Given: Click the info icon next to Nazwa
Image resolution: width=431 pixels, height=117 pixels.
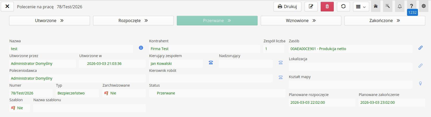Looking at the screenshot, I should coord(141,48).
